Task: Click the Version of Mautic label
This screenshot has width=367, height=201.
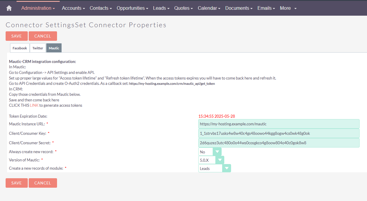Action: point(24,160)
